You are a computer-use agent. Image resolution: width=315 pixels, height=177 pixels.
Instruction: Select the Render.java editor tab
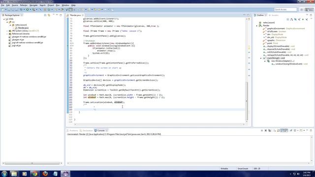point(75,15)
